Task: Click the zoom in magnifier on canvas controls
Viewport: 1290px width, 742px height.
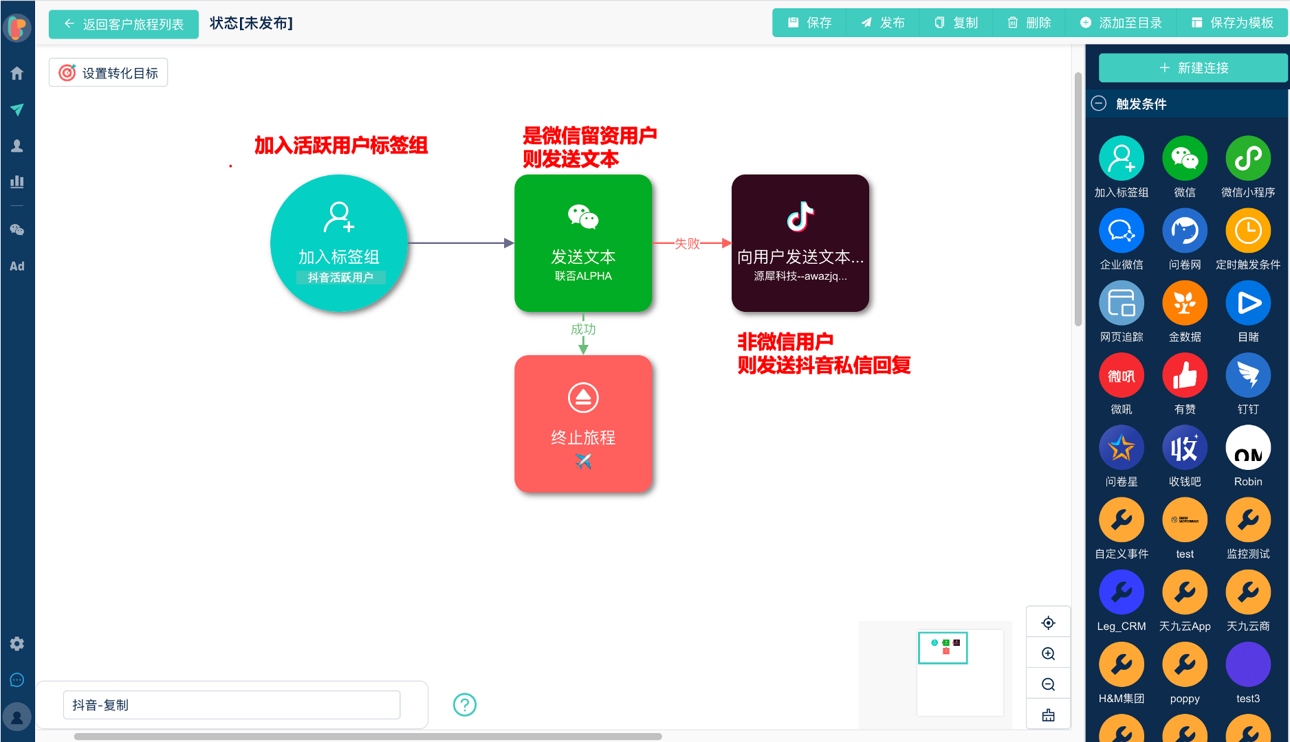Action: (1048, 653)
